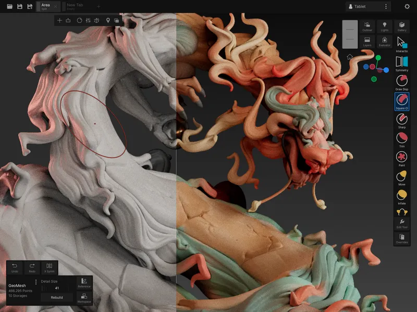Screen dimensions: 417x312
Task: Open the three-dot overflow menu
Action: (386, 6)
